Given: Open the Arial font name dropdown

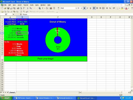Looking at the screenshot, I should pos(76,8).
